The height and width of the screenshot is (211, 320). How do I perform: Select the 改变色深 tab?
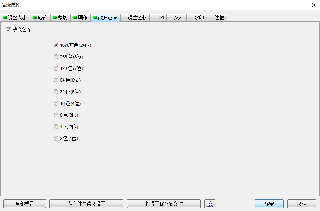pyautogui.click(x=105, y=17)
